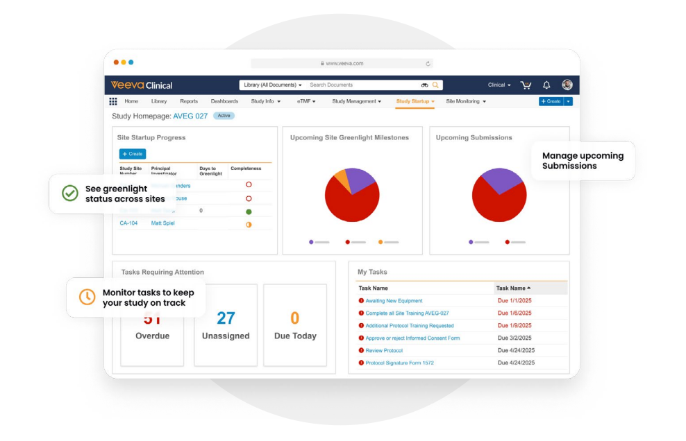Open dropdown arrow beside top-right Create button

569,101
